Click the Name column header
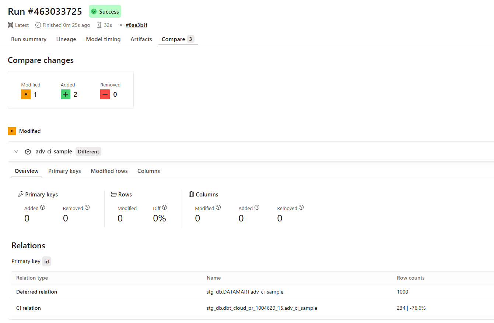The height and width of the screenshot is (323, 494). click(x=214, y=278)
